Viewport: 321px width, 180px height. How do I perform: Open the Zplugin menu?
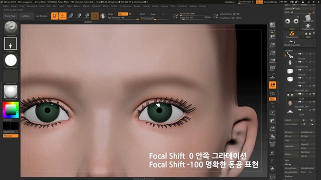(x=193, y=6)
